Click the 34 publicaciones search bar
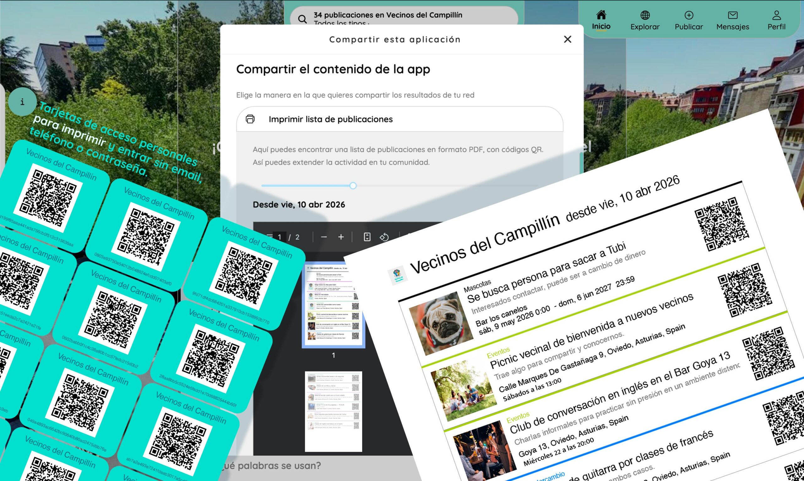This screenshot has height=481, width=804. tap(404, 16)
